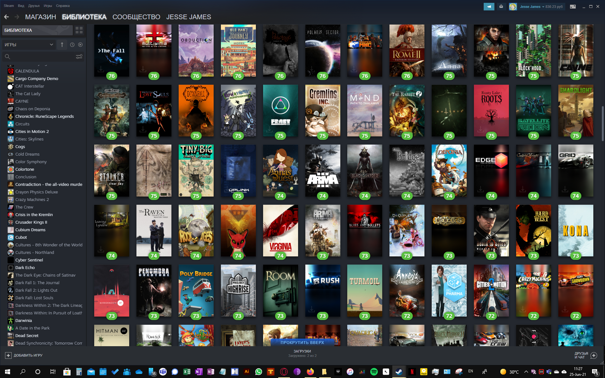Click into the library search field
605x378 pixels.
click(43, 57)
